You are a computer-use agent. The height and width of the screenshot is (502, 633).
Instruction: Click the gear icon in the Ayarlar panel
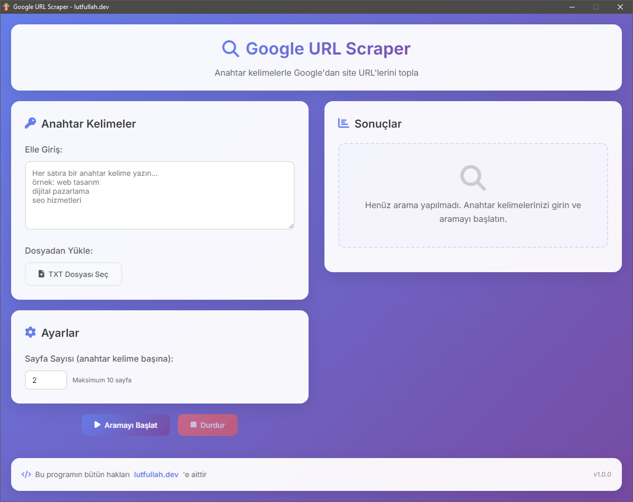[30, 332]
